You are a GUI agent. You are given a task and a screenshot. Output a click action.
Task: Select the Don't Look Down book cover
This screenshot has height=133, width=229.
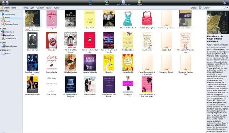pos(128,41)
